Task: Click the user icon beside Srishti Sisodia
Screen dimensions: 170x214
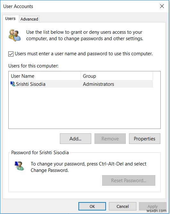Action: (x=13, y=84)
